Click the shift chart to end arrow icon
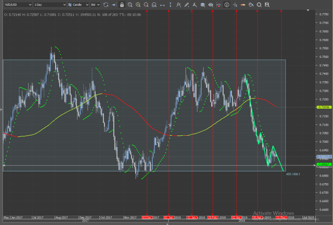The height and width of the screenshot is (225, 333). tap(114, 5)
